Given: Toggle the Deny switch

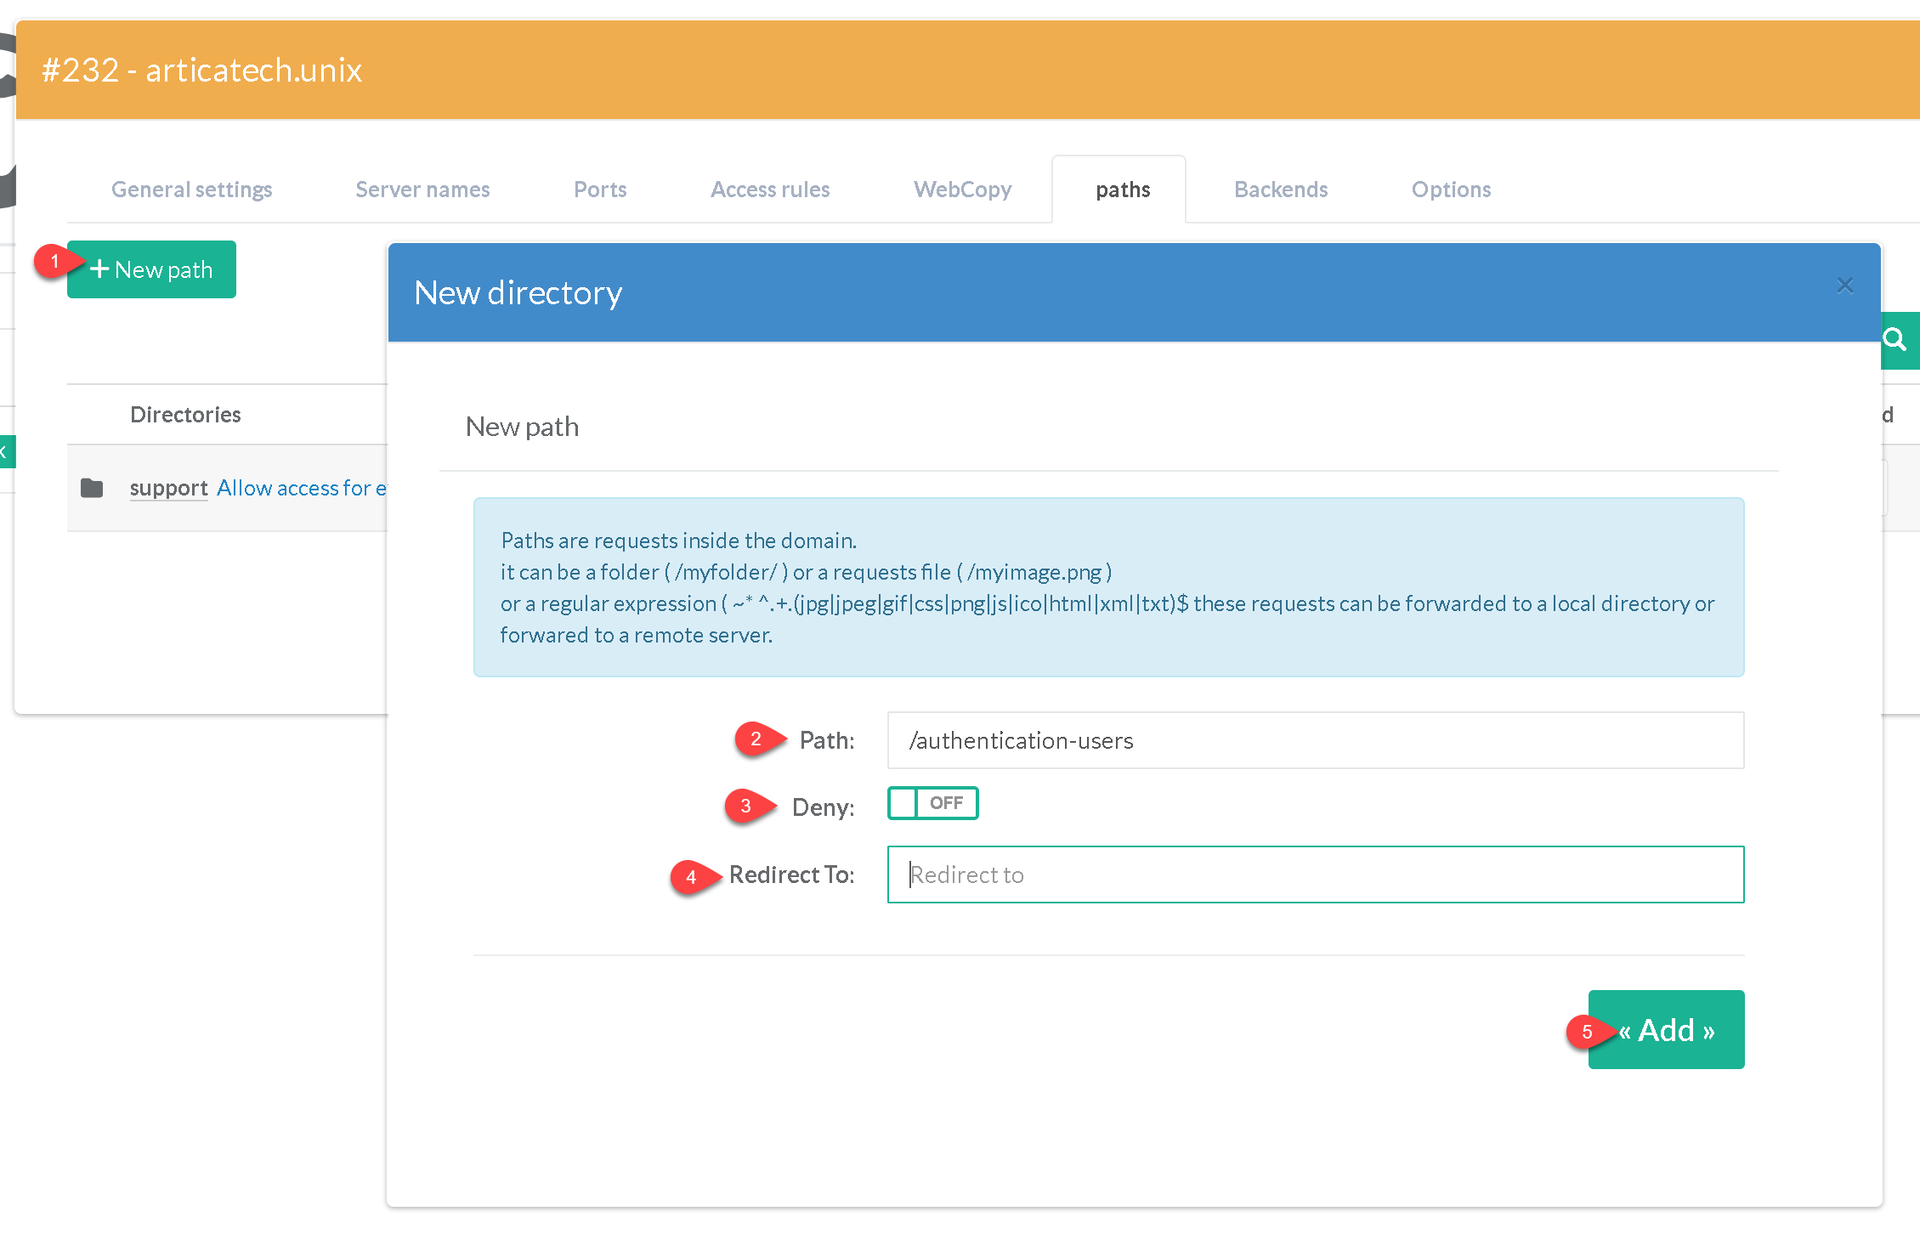Looking at the screenshot, I should click(932, 803).
